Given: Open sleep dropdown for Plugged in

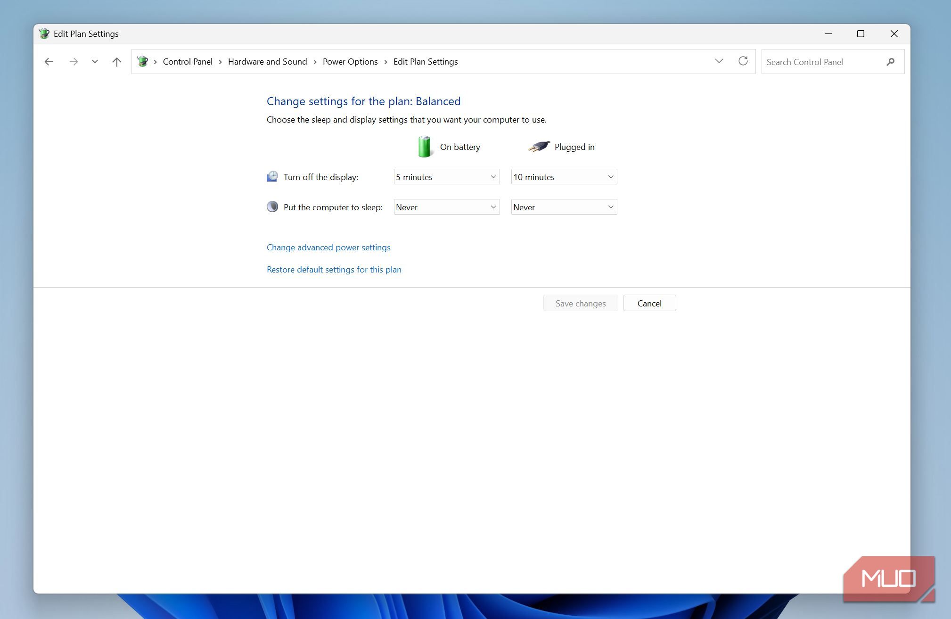Looking at the screenshot, I should coord(564,207).
